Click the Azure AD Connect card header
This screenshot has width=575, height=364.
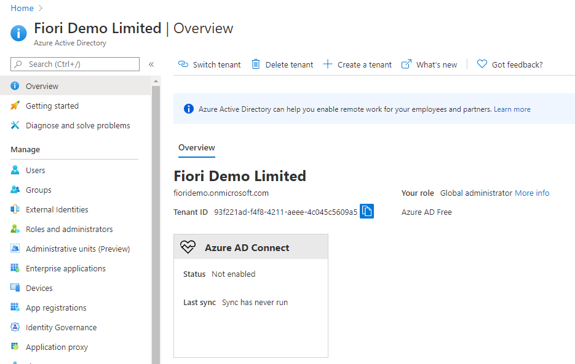click(x=251, y=247)
